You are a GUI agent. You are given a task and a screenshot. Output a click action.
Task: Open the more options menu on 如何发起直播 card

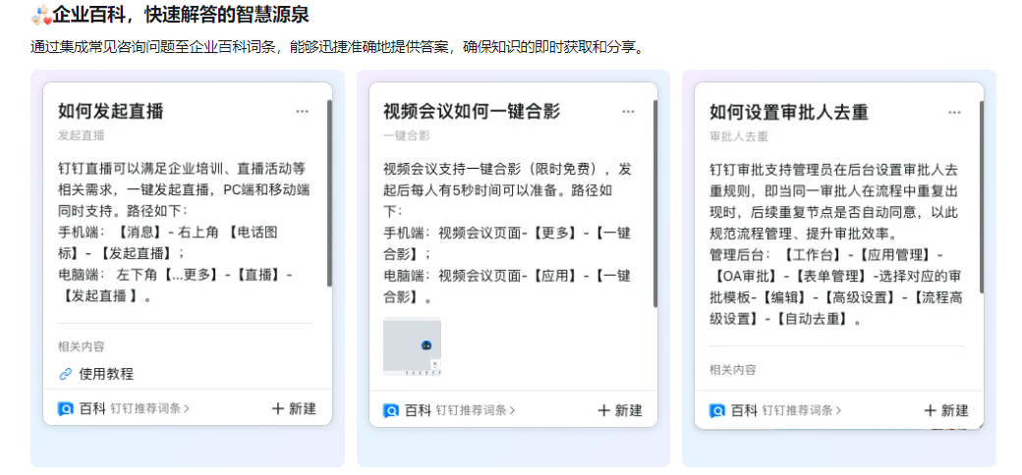(x=303, y=112)
